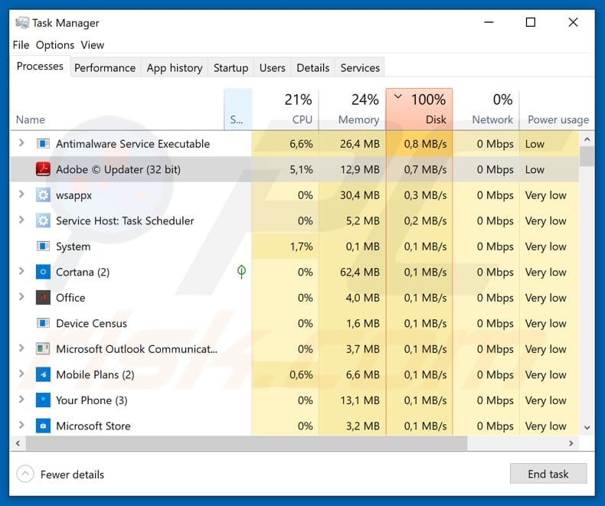This screenshot has height=506, width=605.
Task: Click the wsappx gear icon
Action: tap(43, 195)
